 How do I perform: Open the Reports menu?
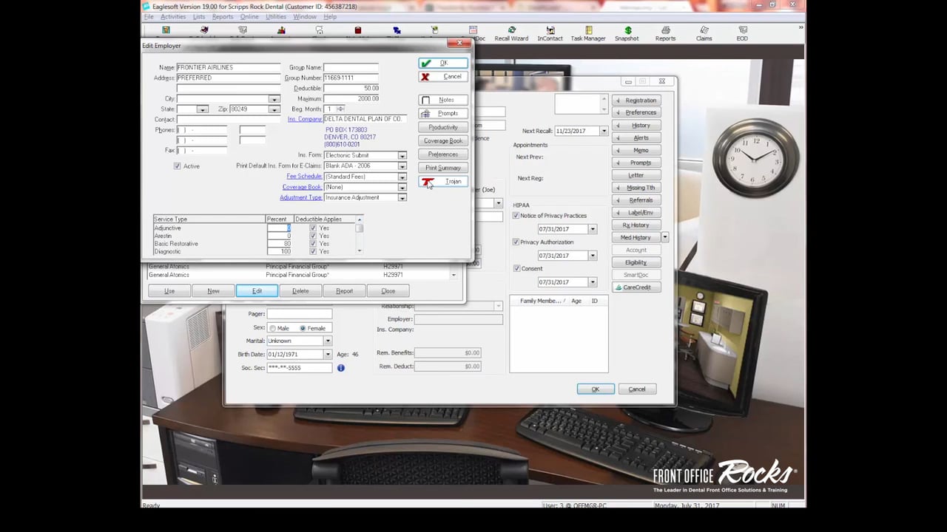click(x=223, y=17)
